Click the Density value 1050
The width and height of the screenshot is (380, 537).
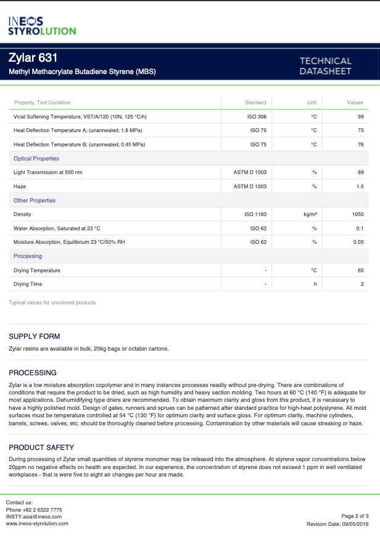(358, 214)
